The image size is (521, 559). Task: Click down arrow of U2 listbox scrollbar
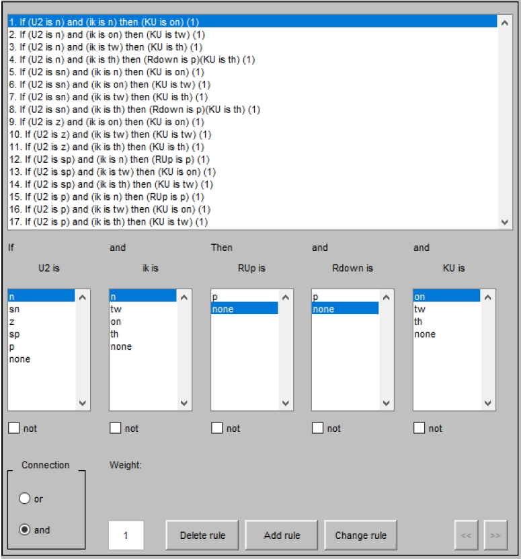point(83,404)
